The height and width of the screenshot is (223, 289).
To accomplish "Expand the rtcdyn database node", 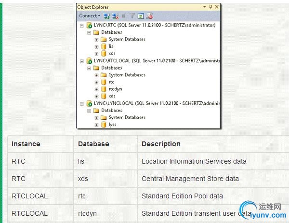I will [x=96, y=89].
